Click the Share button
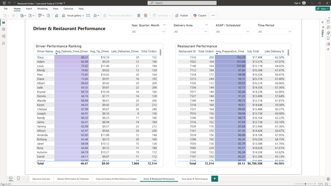 click(322, 9)
